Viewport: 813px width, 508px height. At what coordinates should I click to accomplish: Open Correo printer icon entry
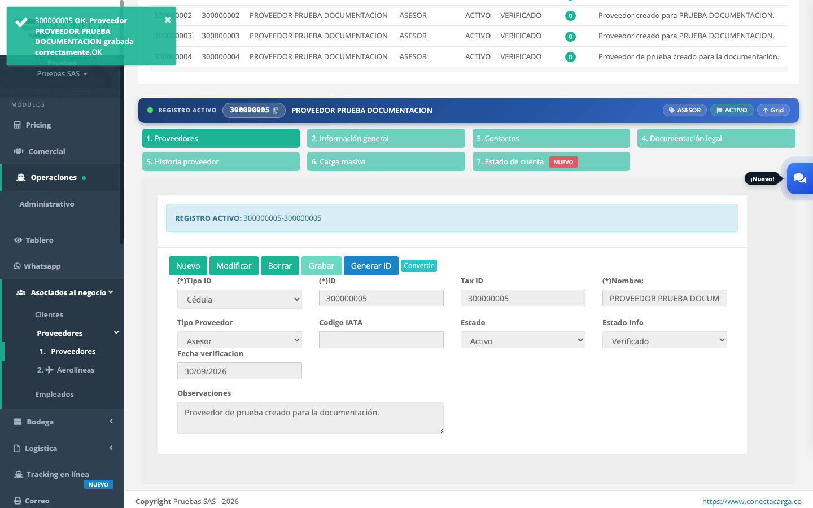pyautogui.click(x=18, y=501)
